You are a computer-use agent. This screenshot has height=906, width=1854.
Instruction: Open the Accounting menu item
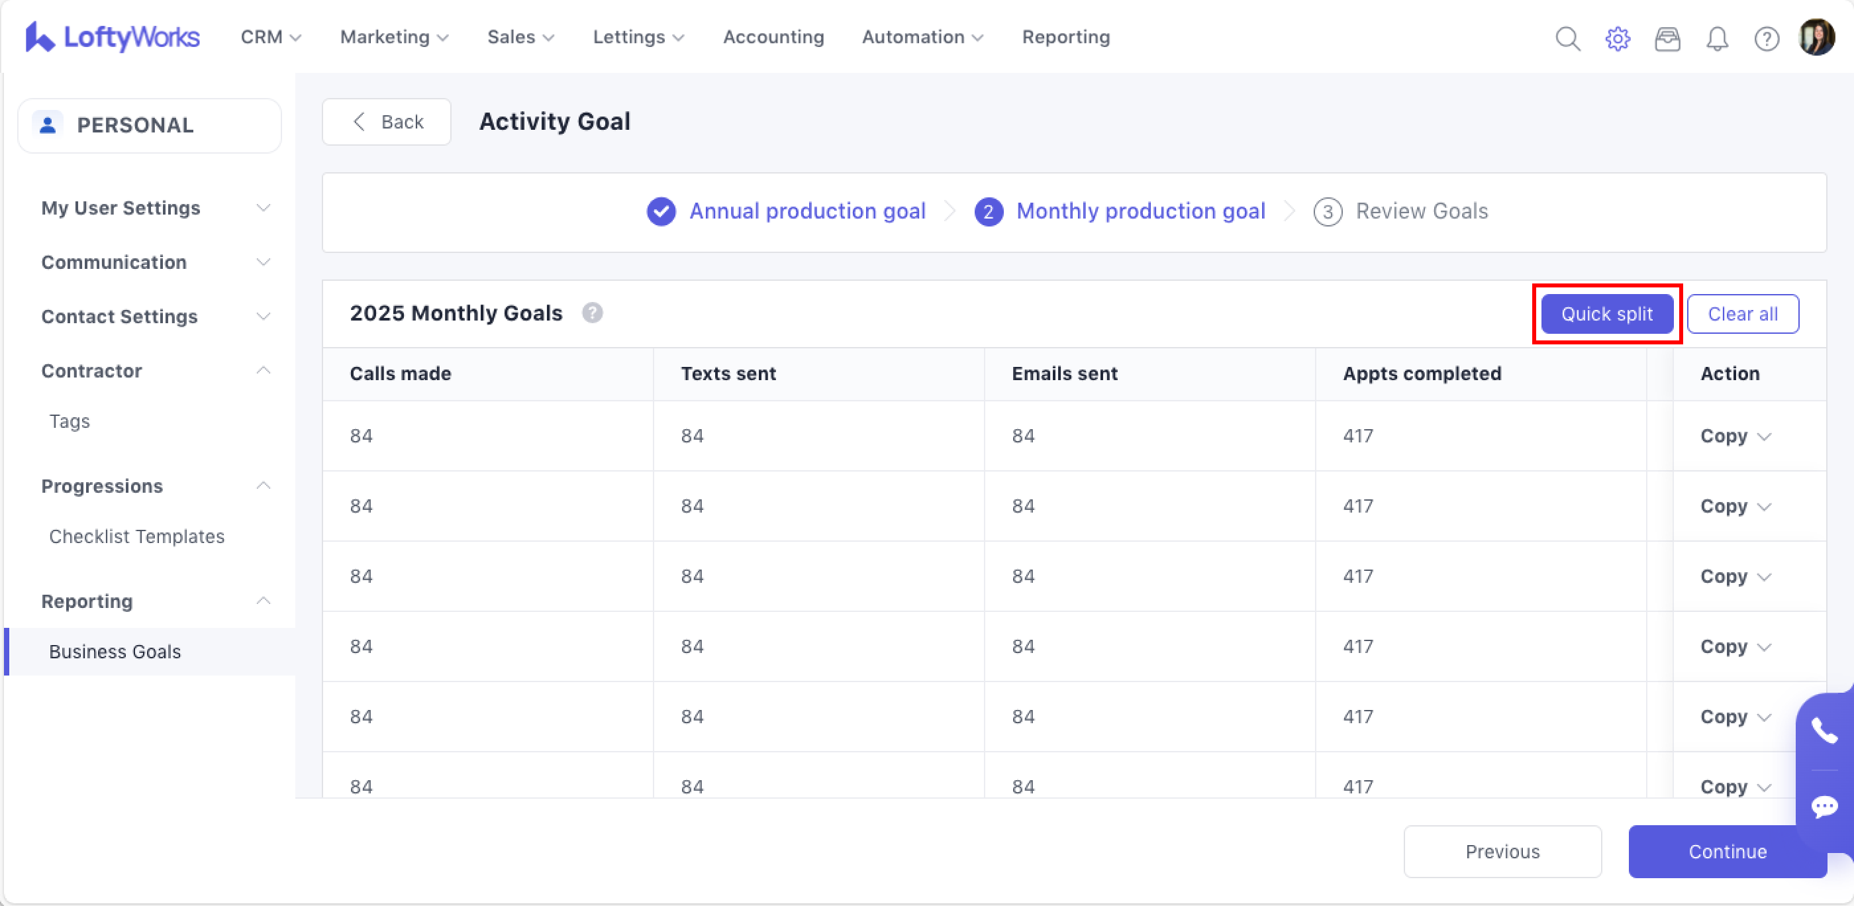pos(773,36)
